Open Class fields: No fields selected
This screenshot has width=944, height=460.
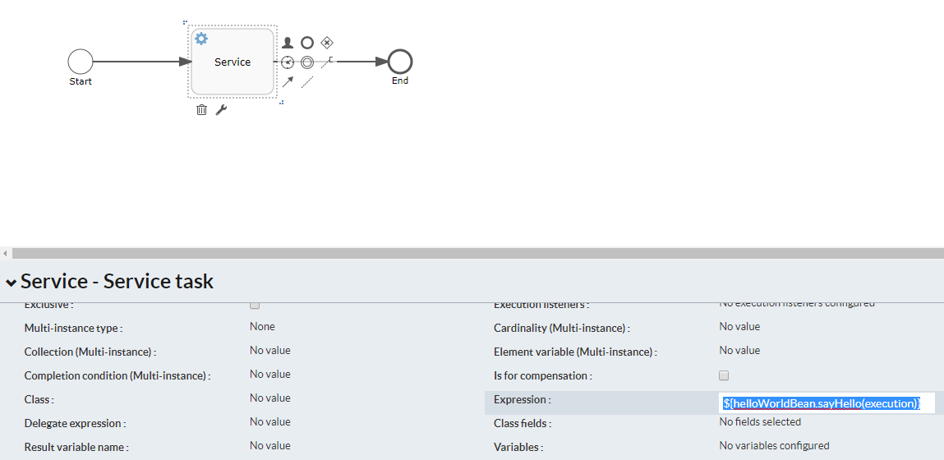pos(761,422)
